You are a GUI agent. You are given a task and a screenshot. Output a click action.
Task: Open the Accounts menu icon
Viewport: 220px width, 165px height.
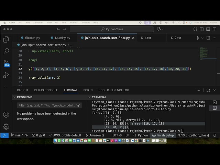click(x=6, y=114)
